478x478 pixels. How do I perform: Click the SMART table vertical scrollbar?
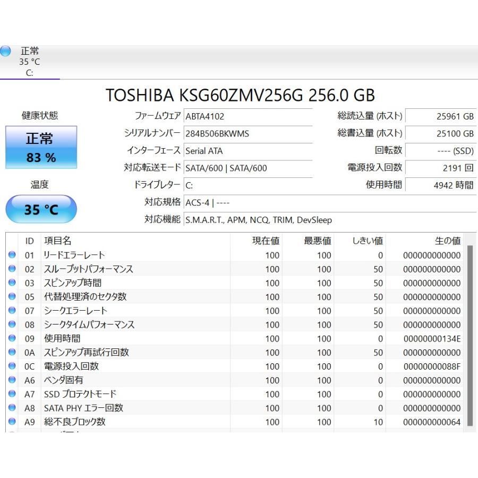471,335
